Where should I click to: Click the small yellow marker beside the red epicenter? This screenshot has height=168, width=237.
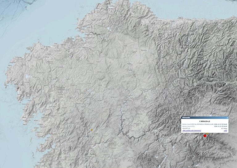207,133
